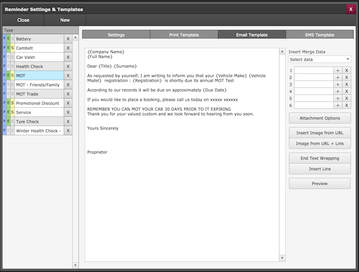This screenshot has width=359, height=272.
Task: Click the attachment field number 2
Action: tap(313, 77)
